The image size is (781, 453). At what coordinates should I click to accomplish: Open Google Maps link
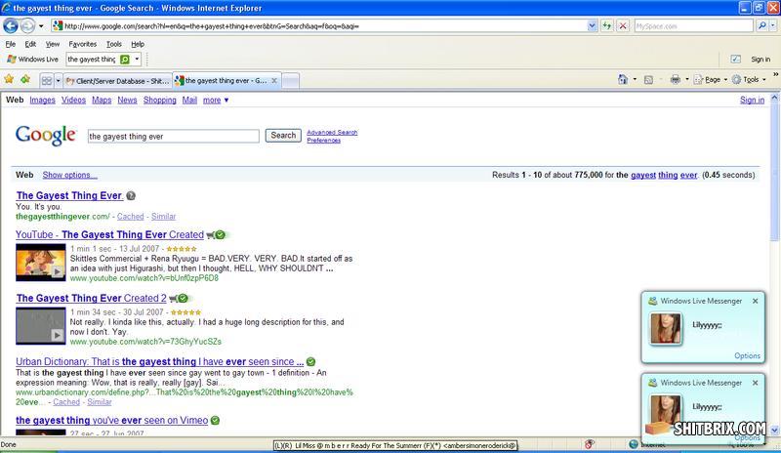[x=102, y=100]
